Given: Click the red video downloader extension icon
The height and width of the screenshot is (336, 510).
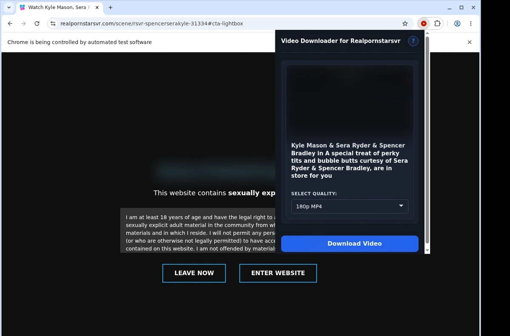Looking at the screenshot, I should point(424,24).
